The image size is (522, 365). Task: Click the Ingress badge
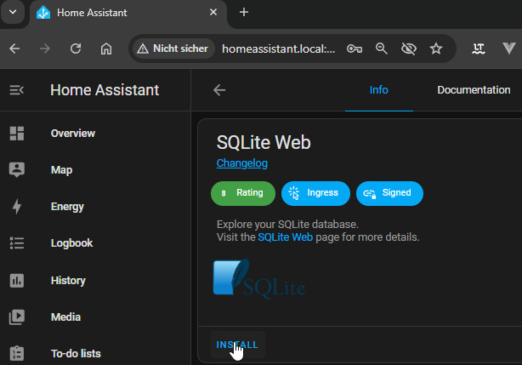(315, 193)
